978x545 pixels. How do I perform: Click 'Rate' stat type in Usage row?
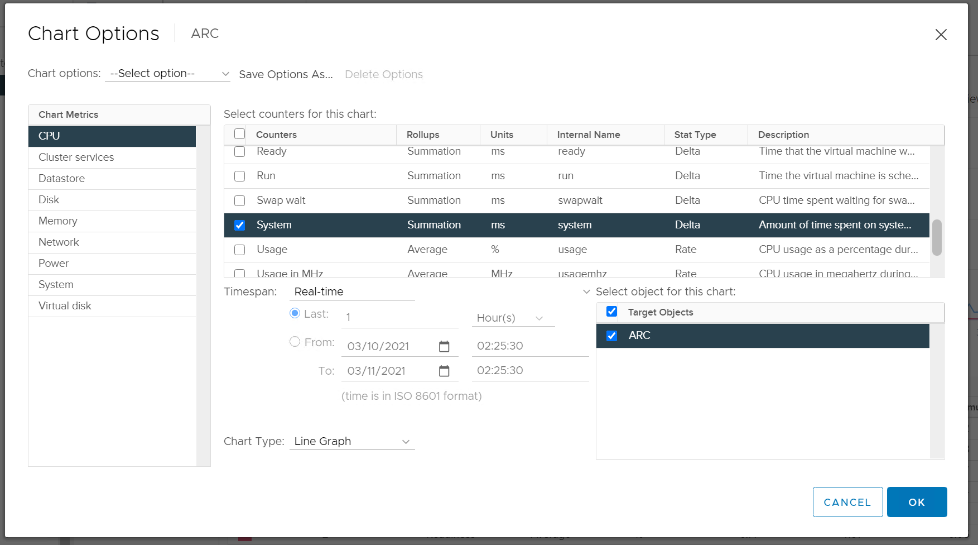[686, 250]
